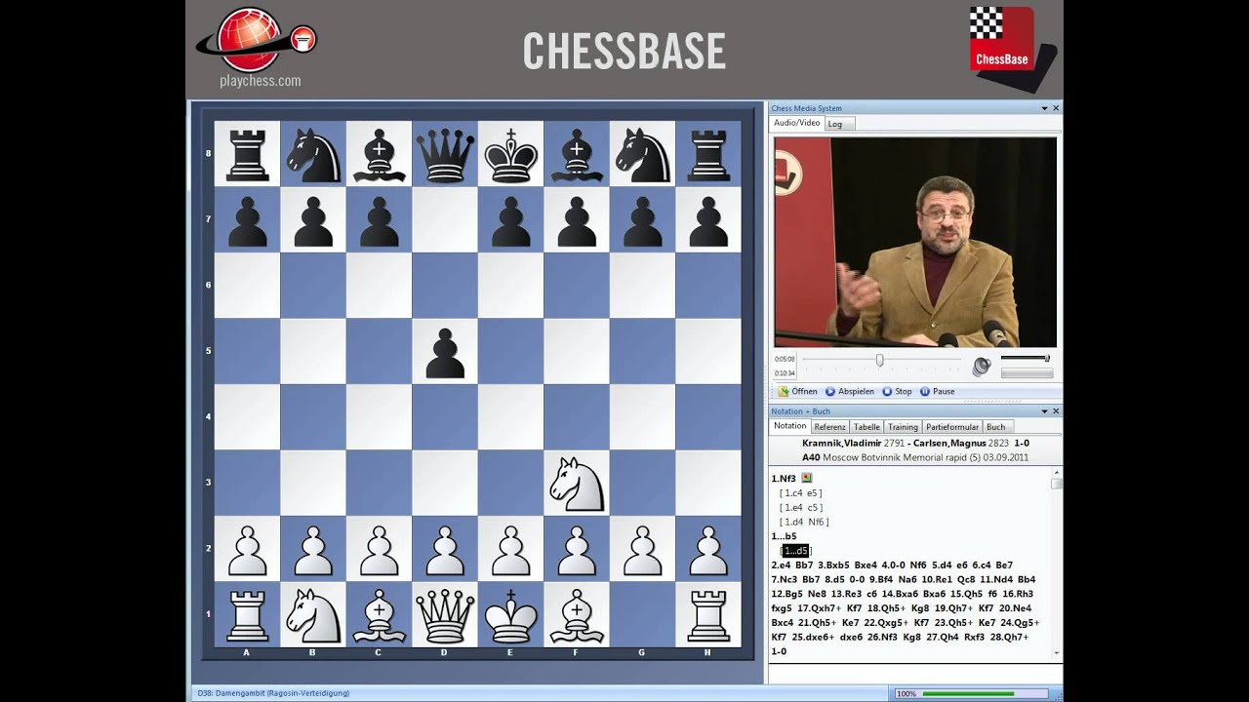1249x702 pixels.
Task: Select the white queen on d1
Action: pyautogui.click(x=445, y=615)
